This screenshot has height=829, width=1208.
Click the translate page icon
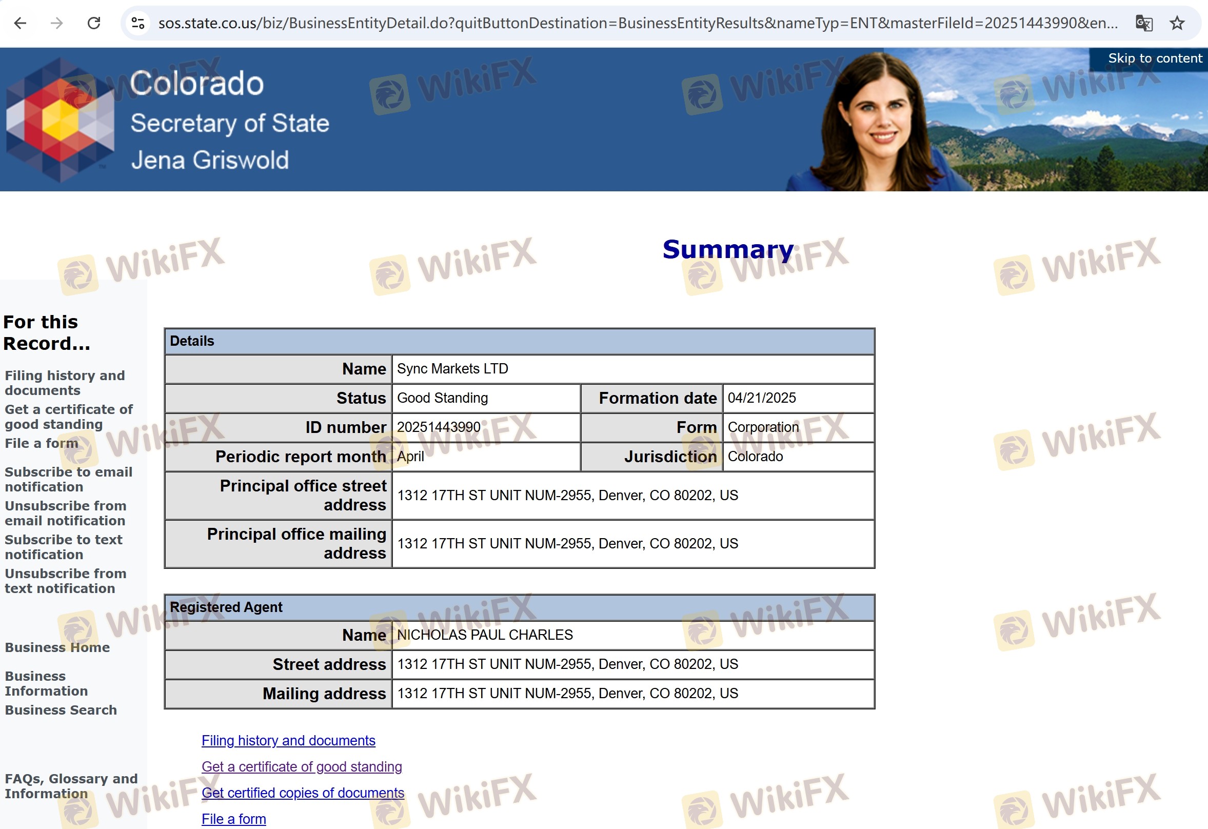tap(1143, 23)
